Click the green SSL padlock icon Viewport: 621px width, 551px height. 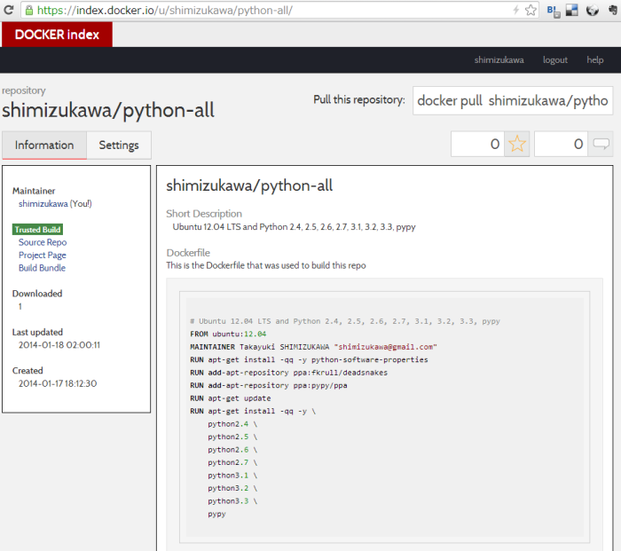coord(29,11)
